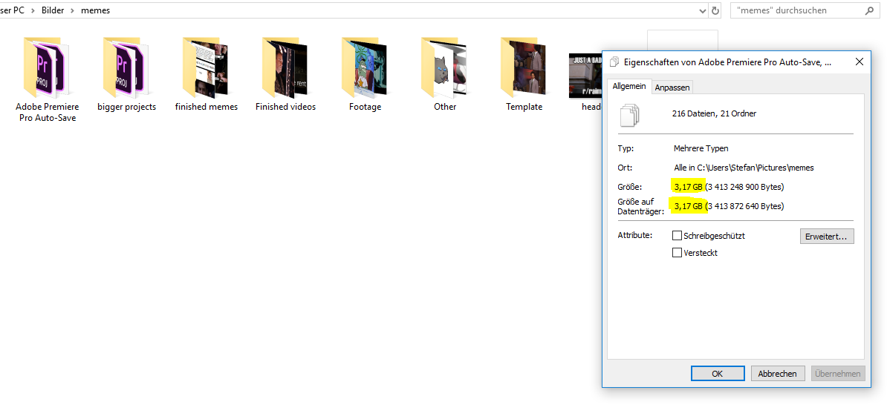This screenshot has width=887, height=416.
Task: Open the address bar history dropdown
Action: coord(703,10)
